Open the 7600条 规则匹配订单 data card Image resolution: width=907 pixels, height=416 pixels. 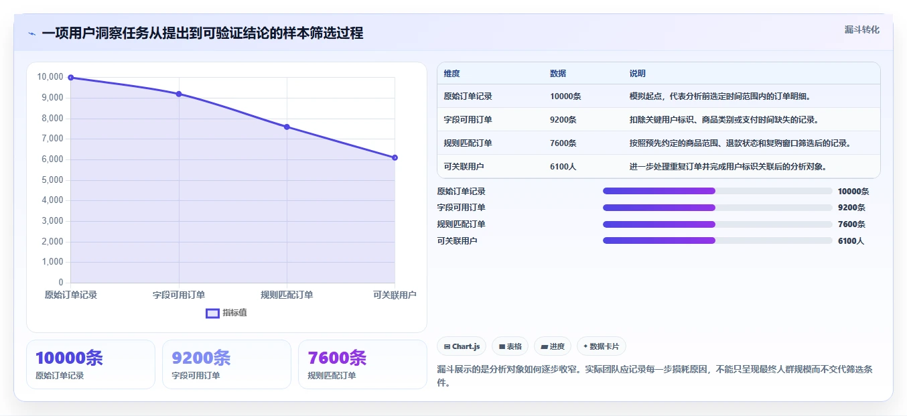[x=362, y=364]
